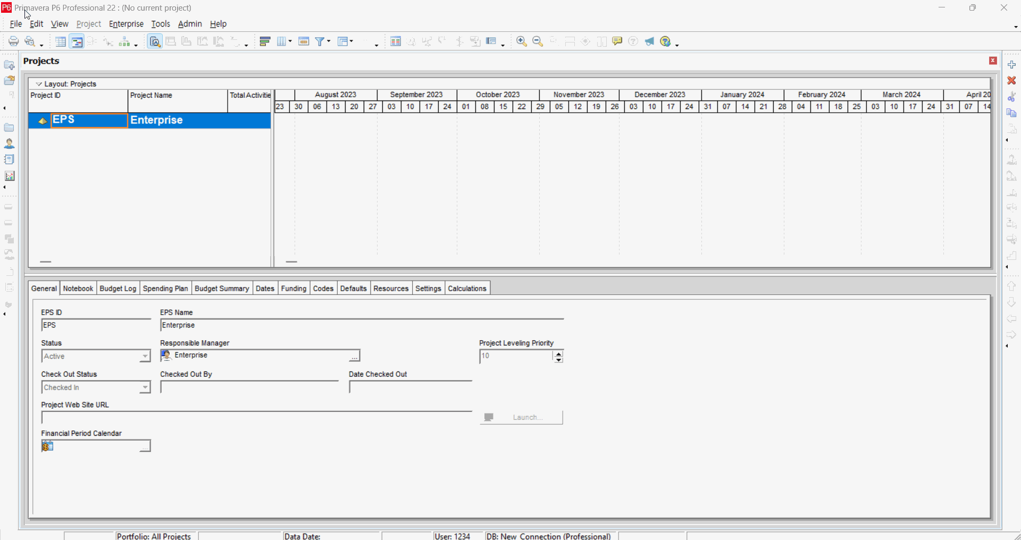Viewport: 1021px width, 540px height.
Task: Show the project table view icon
Action: point(61,41)
